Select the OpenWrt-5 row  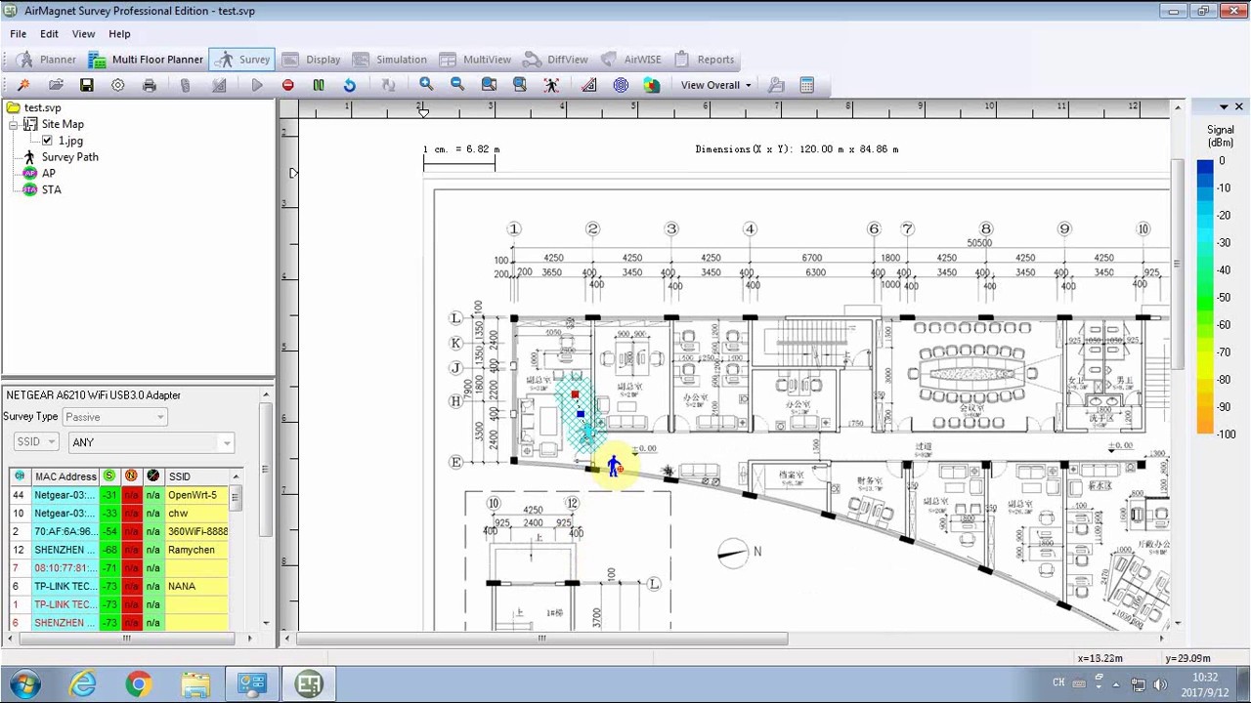119,495
